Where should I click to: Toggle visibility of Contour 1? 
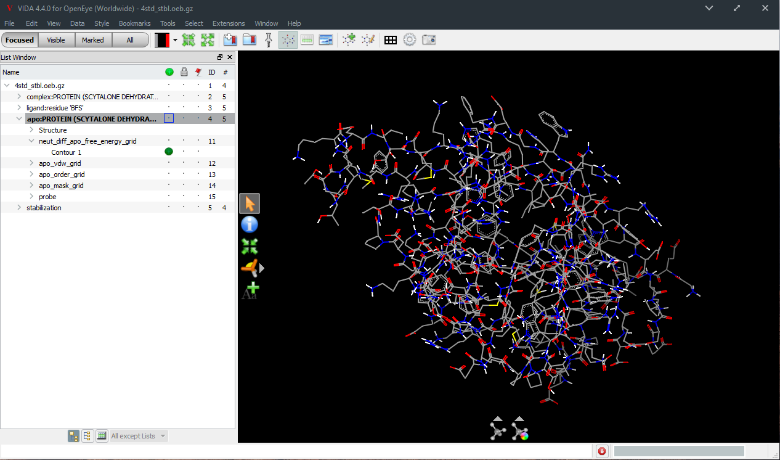(x=169, y=152)
